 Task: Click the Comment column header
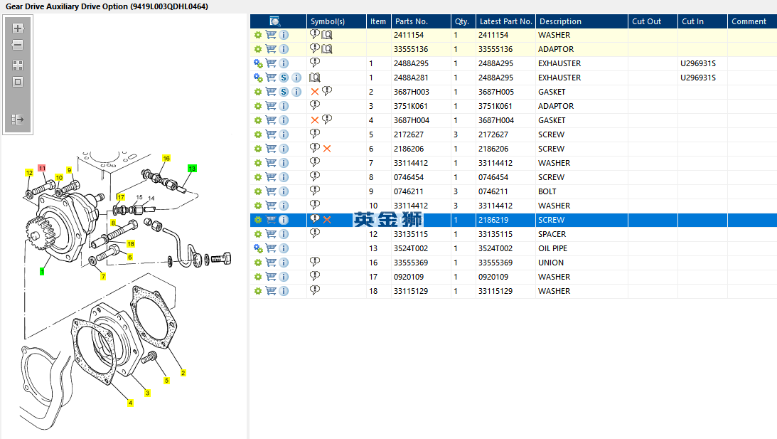(752, 21)
